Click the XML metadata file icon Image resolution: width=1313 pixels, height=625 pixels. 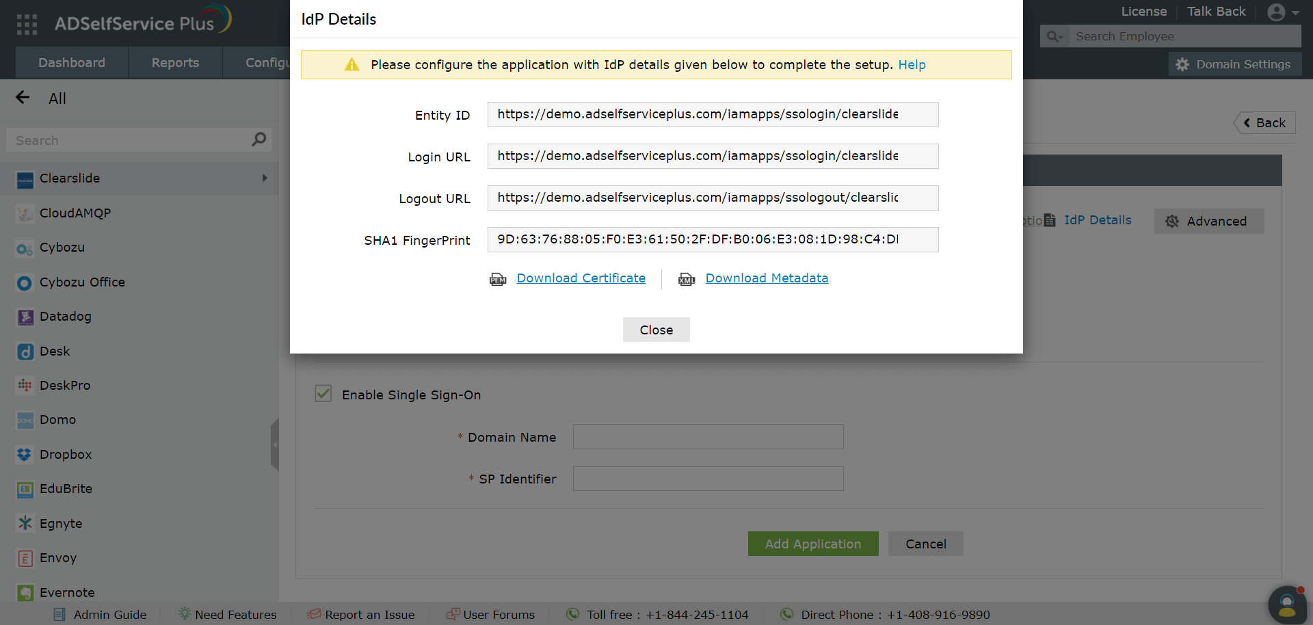point(687,279)
